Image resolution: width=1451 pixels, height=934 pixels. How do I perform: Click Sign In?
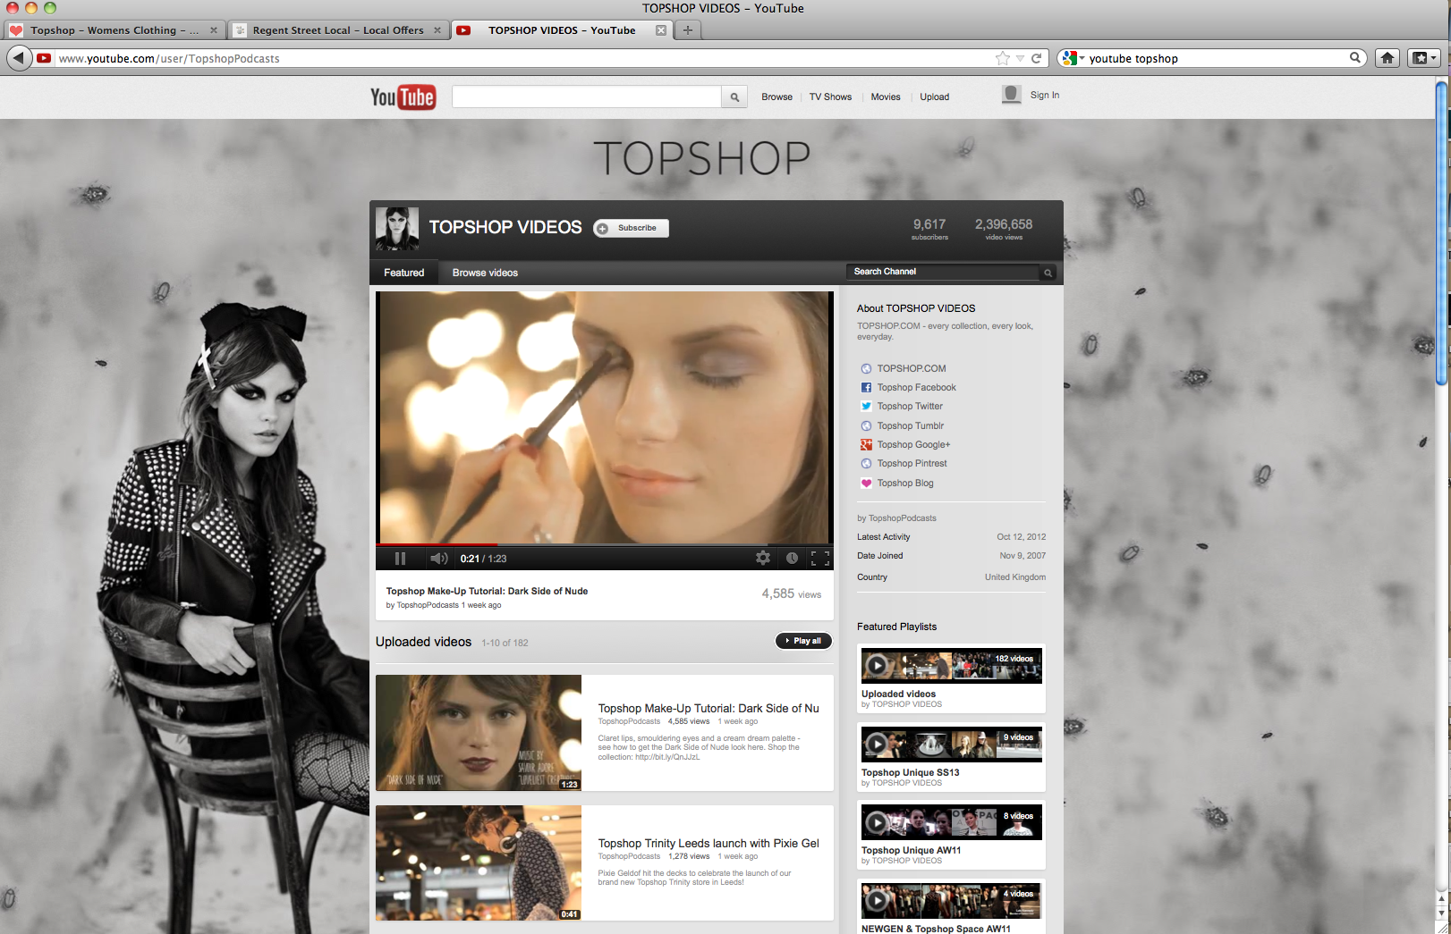[1044, 95]
